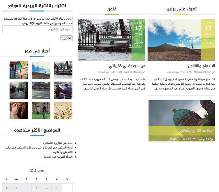Select day 6 in the calendar
219x192 pixels.
[x=7, y=188]
